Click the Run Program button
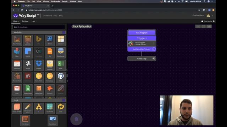227x127 pixels. point(142,33)
